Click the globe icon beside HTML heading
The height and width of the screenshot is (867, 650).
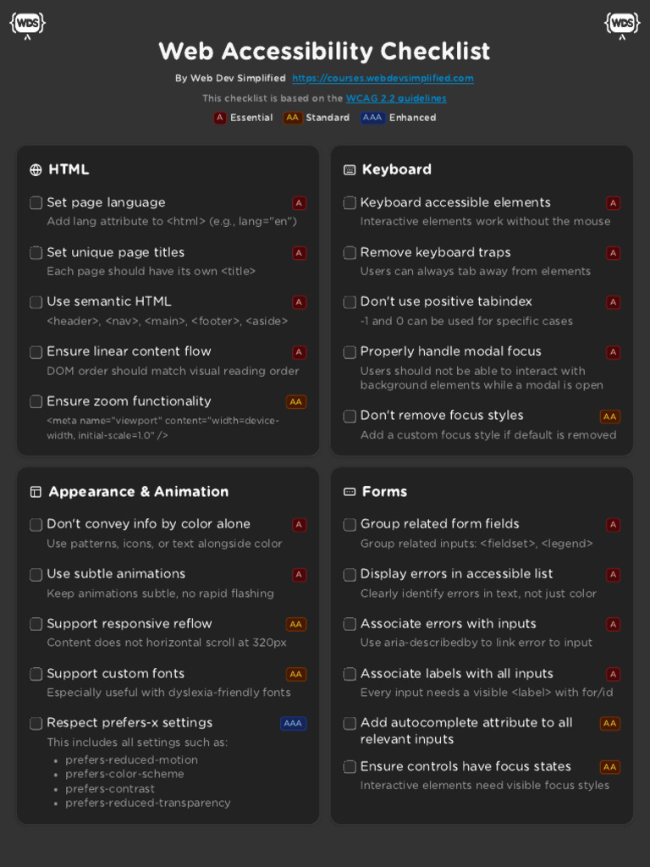36,170
